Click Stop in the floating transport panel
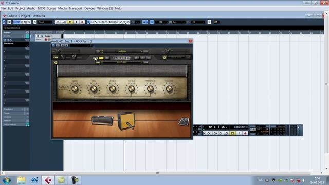This screenshot has width=329, height=185. click(x=232, y=133)
